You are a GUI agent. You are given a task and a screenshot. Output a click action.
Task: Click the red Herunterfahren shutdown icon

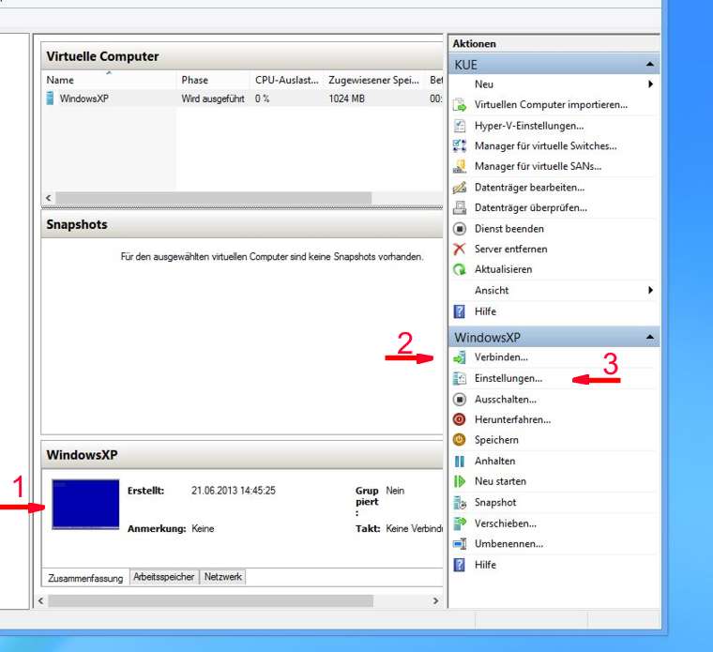tap(460, 419)
